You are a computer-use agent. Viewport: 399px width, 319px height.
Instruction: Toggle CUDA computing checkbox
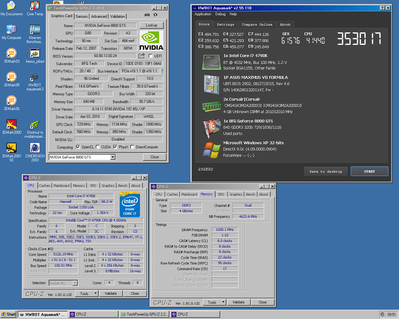(x=98, y=147)
